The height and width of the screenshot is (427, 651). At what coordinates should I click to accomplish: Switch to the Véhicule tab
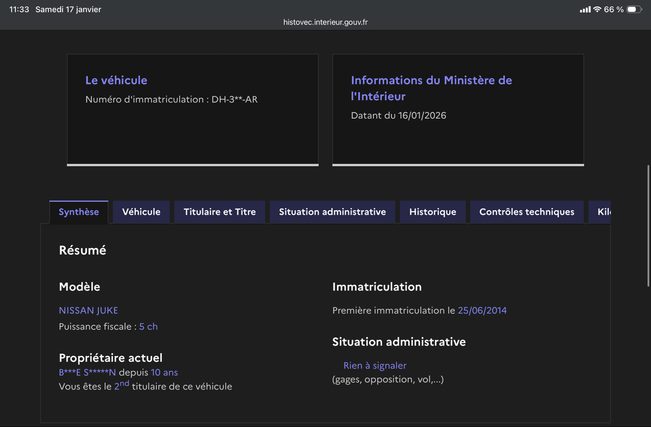click(141, 212)
